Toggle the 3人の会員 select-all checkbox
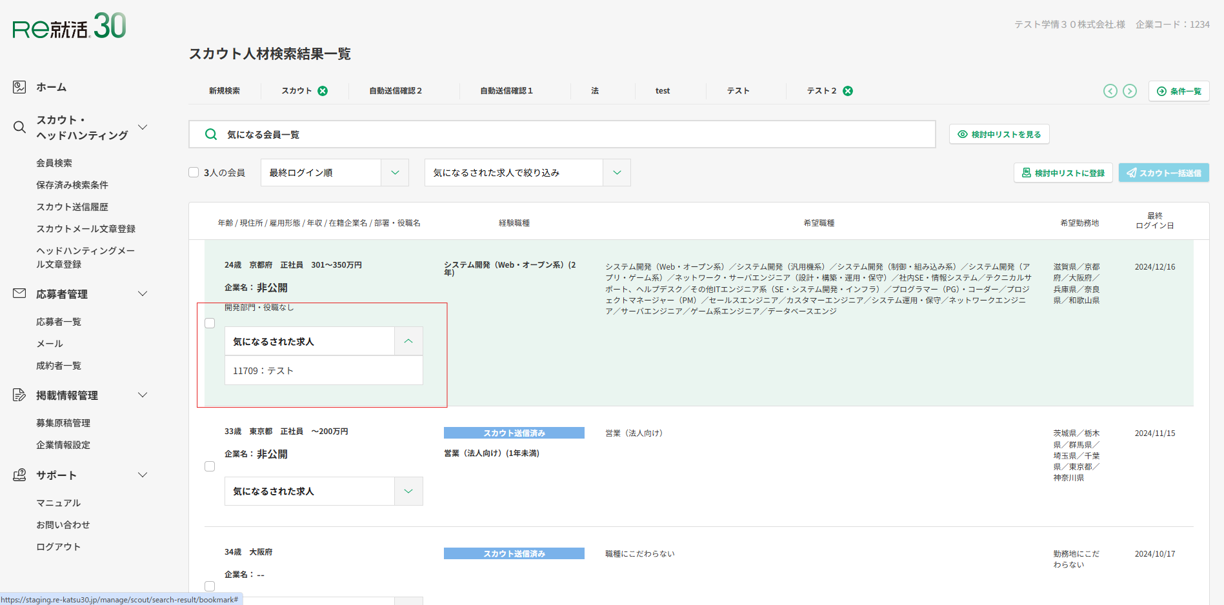Image resolution: width=1224 pixels, height=605 pixels. [x=194, y=172]
